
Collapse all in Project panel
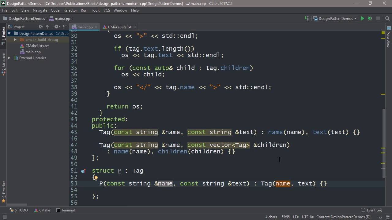47,27
